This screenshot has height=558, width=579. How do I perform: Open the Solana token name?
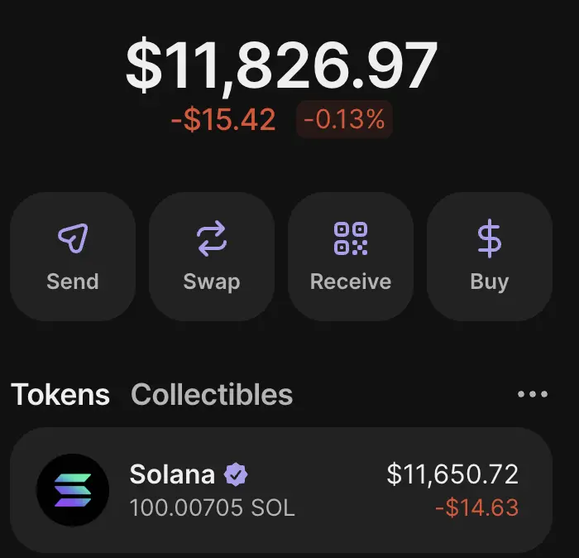(172, 474)
